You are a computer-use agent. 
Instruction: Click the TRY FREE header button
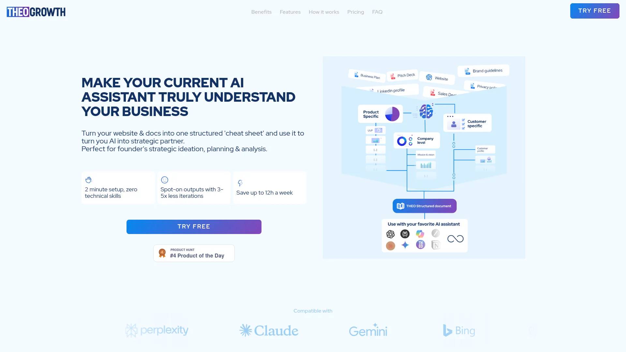(x=595, y=11)
